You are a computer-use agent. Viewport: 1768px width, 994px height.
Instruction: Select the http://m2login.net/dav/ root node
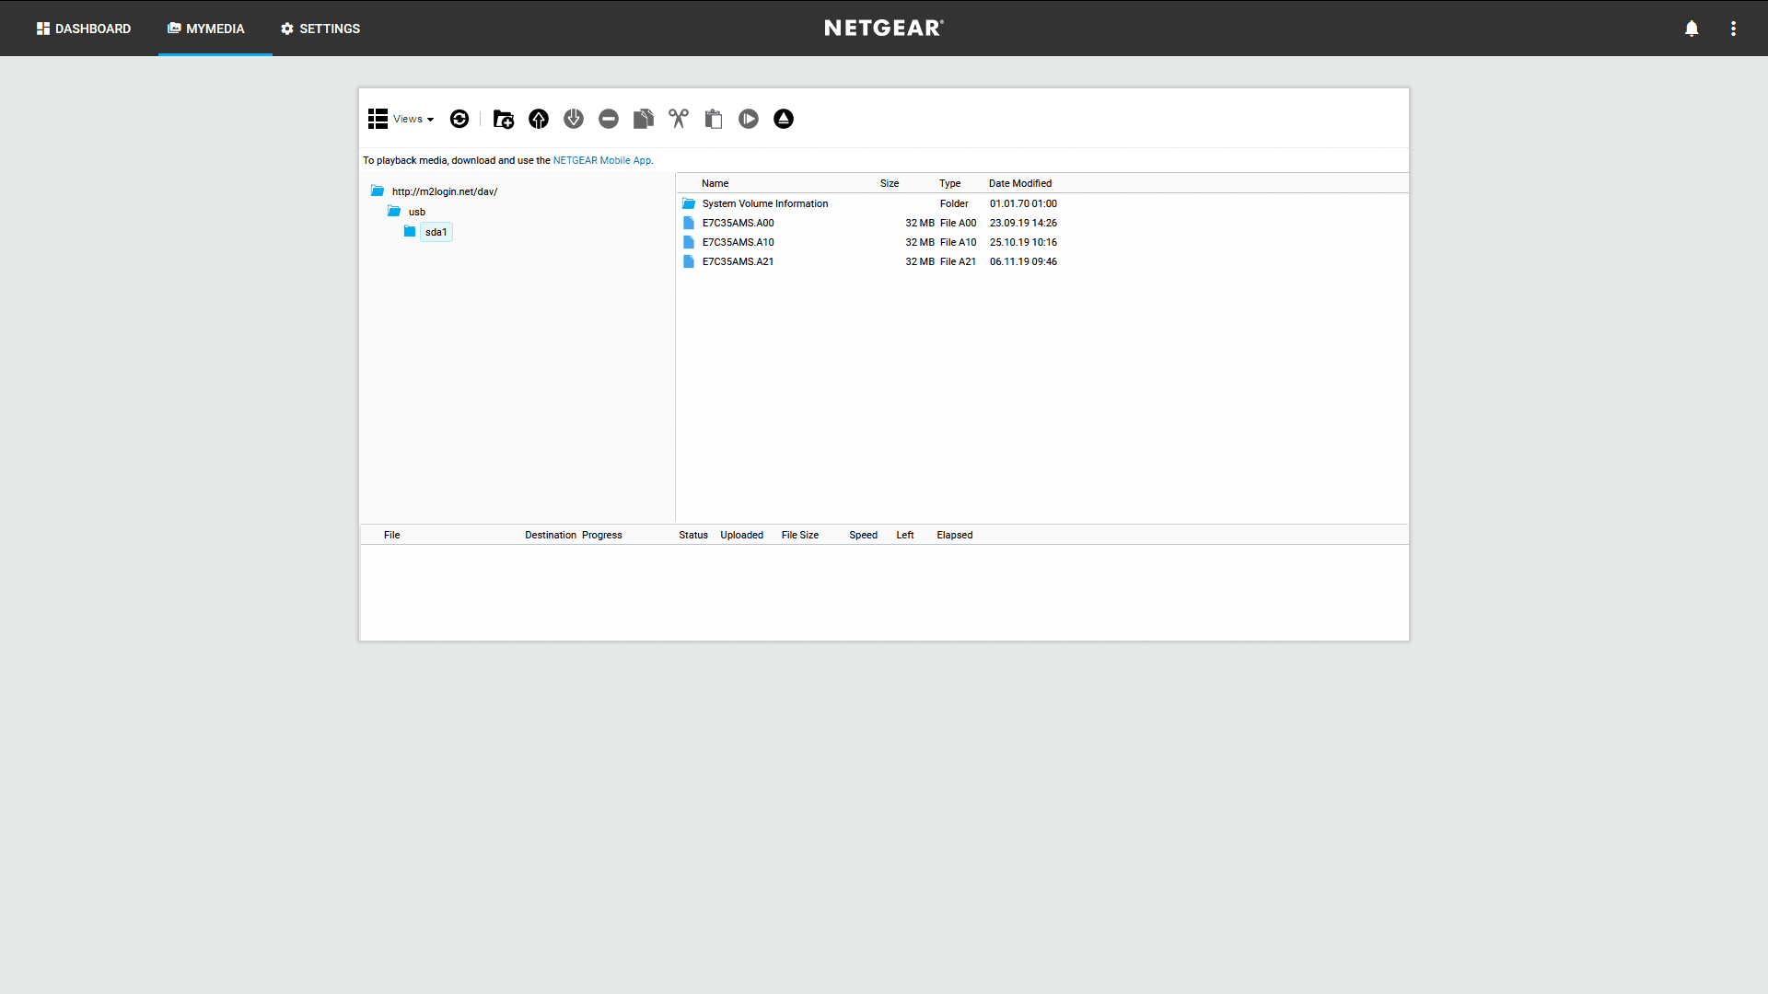444,191
